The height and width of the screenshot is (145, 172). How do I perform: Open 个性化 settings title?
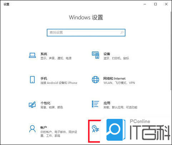[45, 103]
